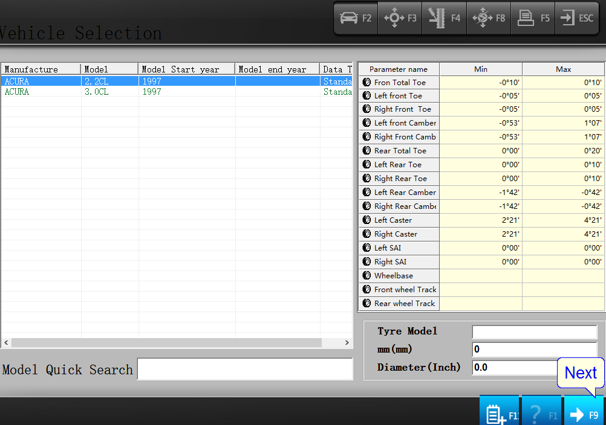Click the Model Start year column header
This screenshot has width=606, height=425.
187,69
